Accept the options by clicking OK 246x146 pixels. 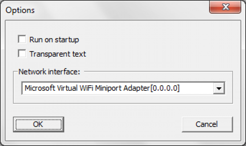pos(38,124)
